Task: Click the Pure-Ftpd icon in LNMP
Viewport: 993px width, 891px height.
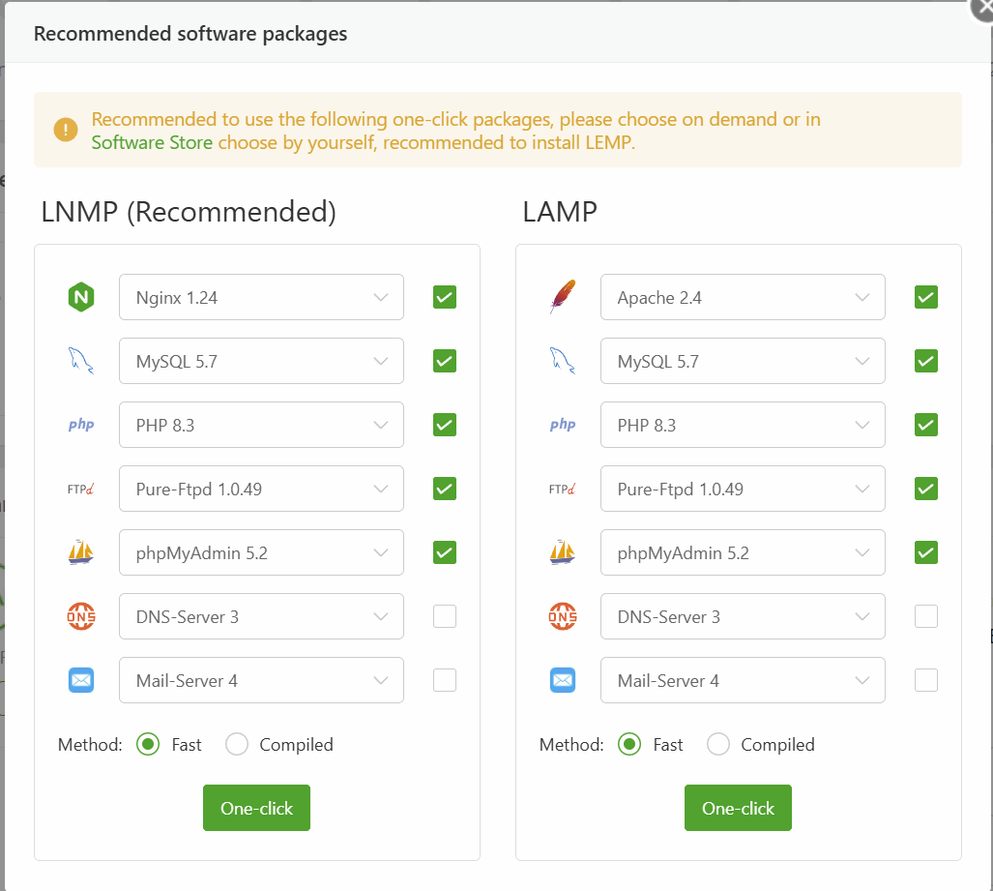Action: coord(81,489)
